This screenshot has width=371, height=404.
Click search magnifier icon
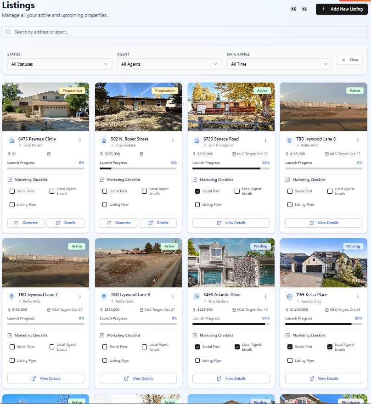pyautogui.click(x=8, y=32)
